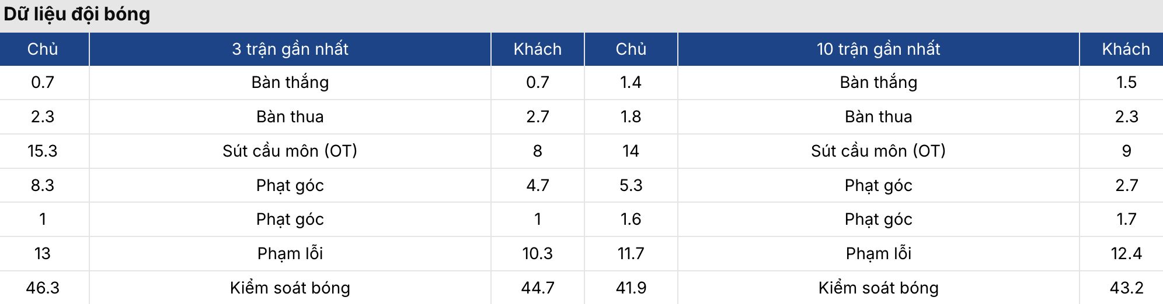Click '10 trận gần nhất' column header

pos(878,49)
